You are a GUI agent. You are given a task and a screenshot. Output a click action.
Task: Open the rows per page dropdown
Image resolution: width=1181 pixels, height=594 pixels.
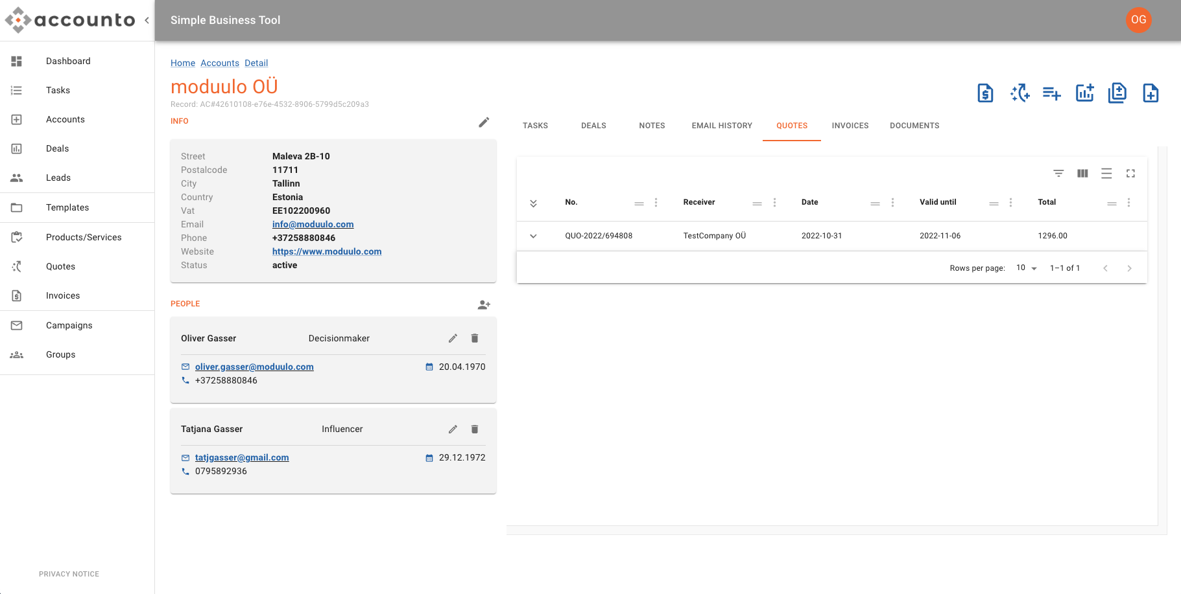click(x=1027, y=268)
